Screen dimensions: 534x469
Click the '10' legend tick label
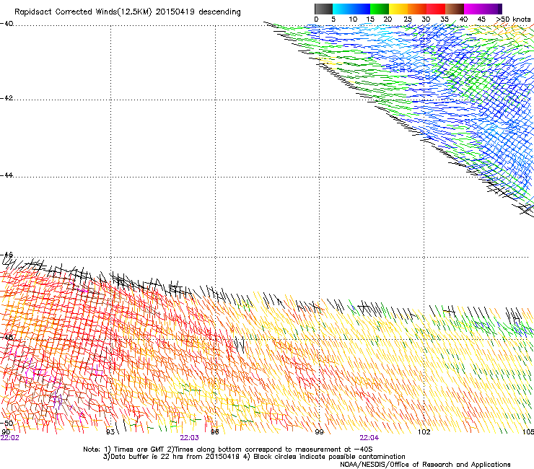click(x=353, y=19)
